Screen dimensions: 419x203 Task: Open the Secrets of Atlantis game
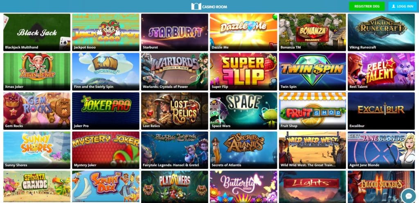click(x=243, y=150)
